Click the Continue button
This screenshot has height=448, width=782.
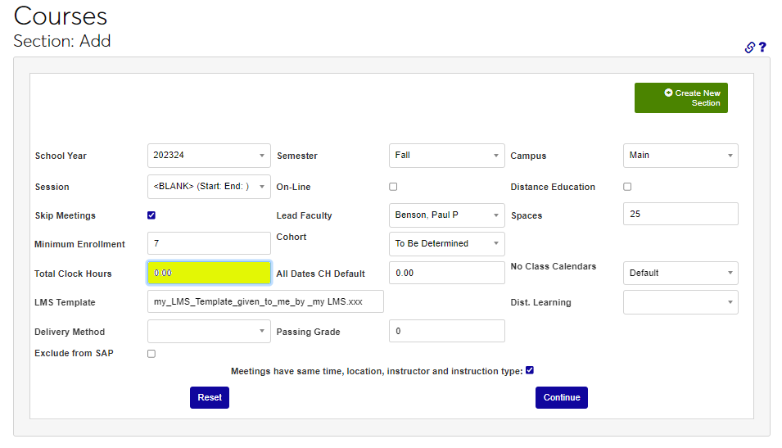561,397
